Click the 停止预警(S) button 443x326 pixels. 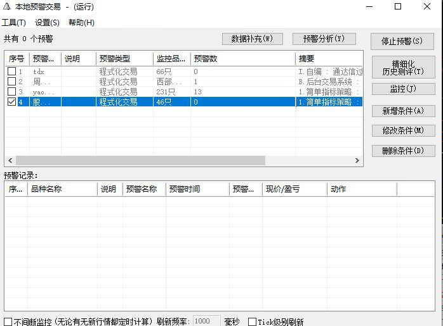[402, 41]
